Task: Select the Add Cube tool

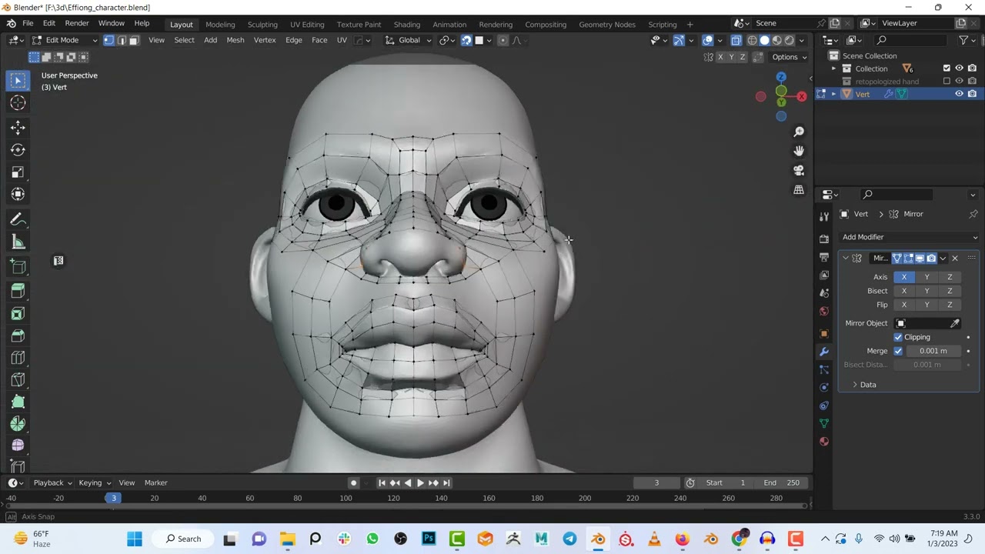Action: (18, 267)
